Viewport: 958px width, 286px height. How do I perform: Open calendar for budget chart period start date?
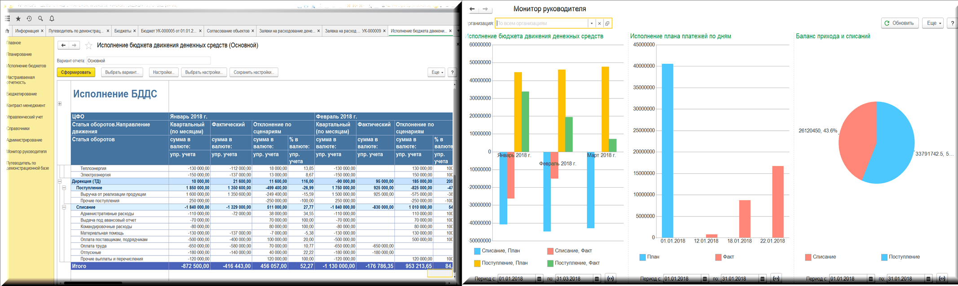539,279
